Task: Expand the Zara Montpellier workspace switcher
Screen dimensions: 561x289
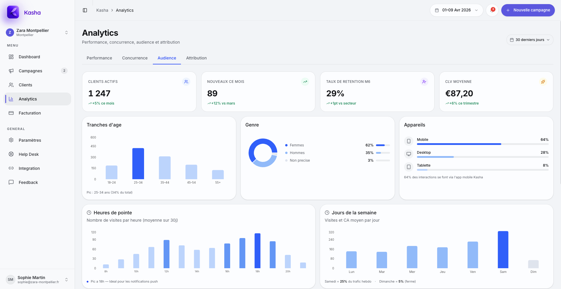Action: pyautogui.click(x=37, y=33)
